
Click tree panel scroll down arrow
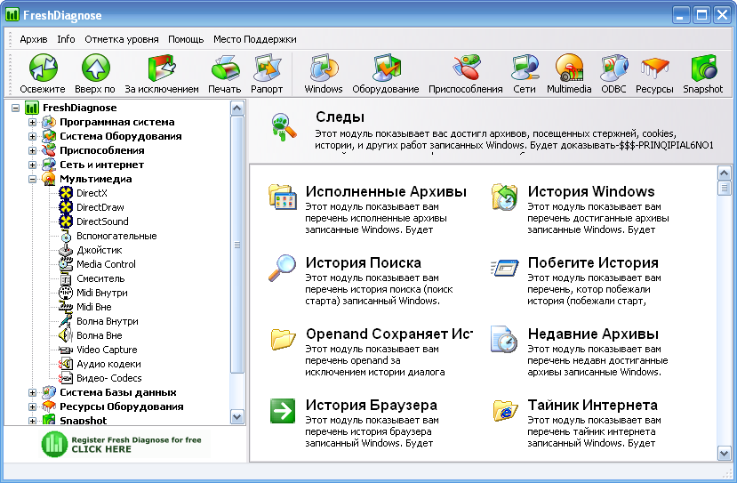(237, 416)
